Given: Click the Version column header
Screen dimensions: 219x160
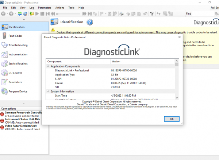Looking at the screenshot, I should click(142, 61).
